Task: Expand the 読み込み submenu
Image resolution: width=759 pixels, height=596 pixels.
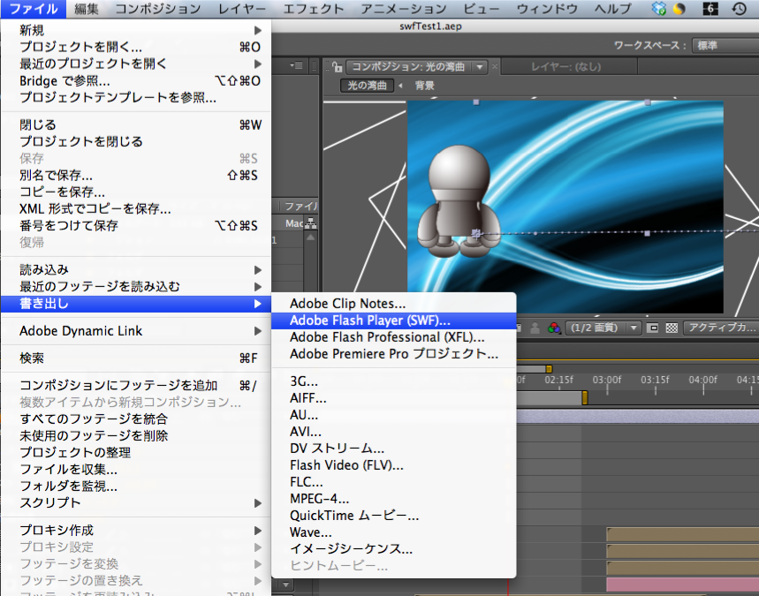Action: 135,270
